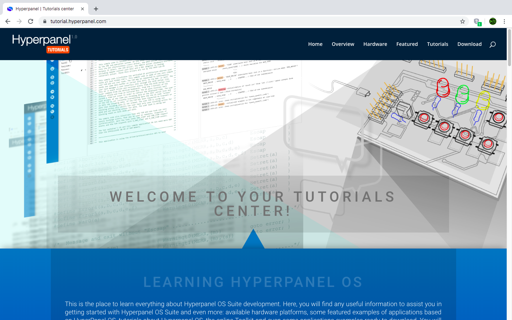Open the shield extension with badge
This screenshot has width=512, height=320.
477,22
